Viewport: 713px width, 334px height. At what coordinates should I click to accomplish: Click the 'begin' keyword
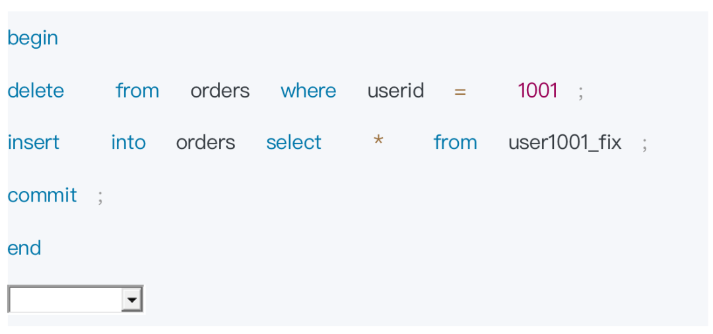coord(32,38)
